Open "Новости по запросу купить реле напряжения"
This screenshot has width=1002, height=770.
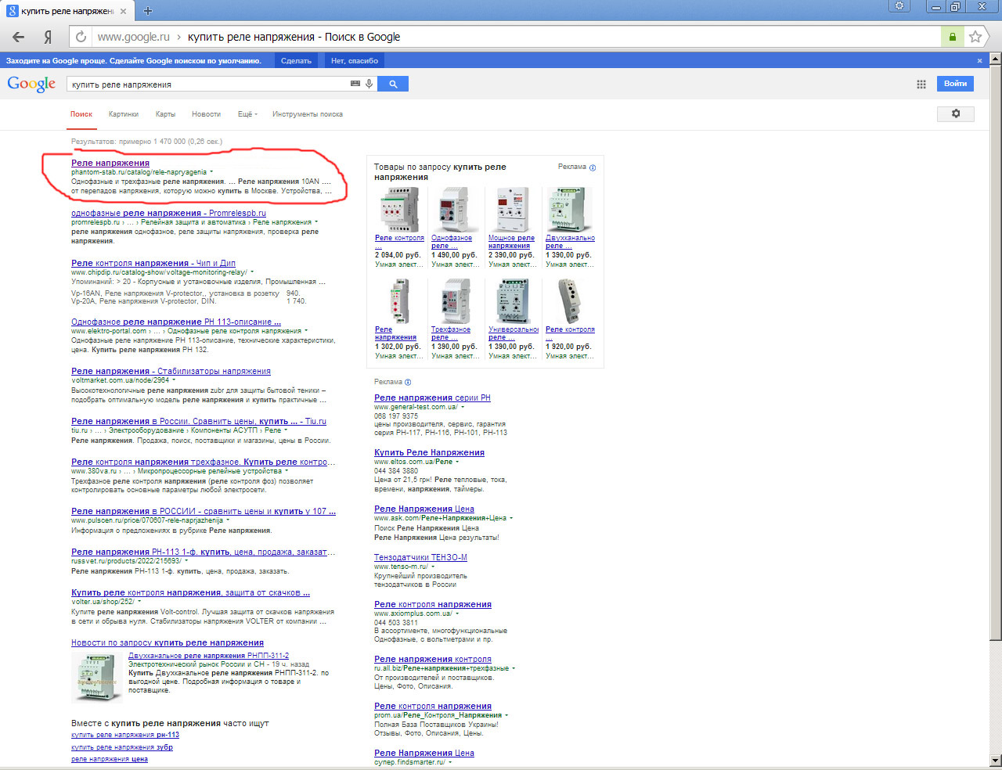(x=168, y=642)
